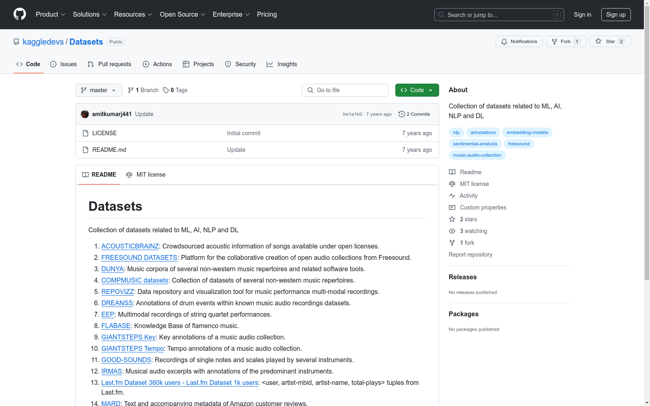View the 2 Commits history

tap(414, 114)
